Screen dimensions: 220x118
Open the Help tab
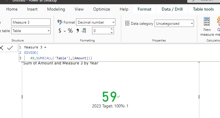tap(124, 9)
